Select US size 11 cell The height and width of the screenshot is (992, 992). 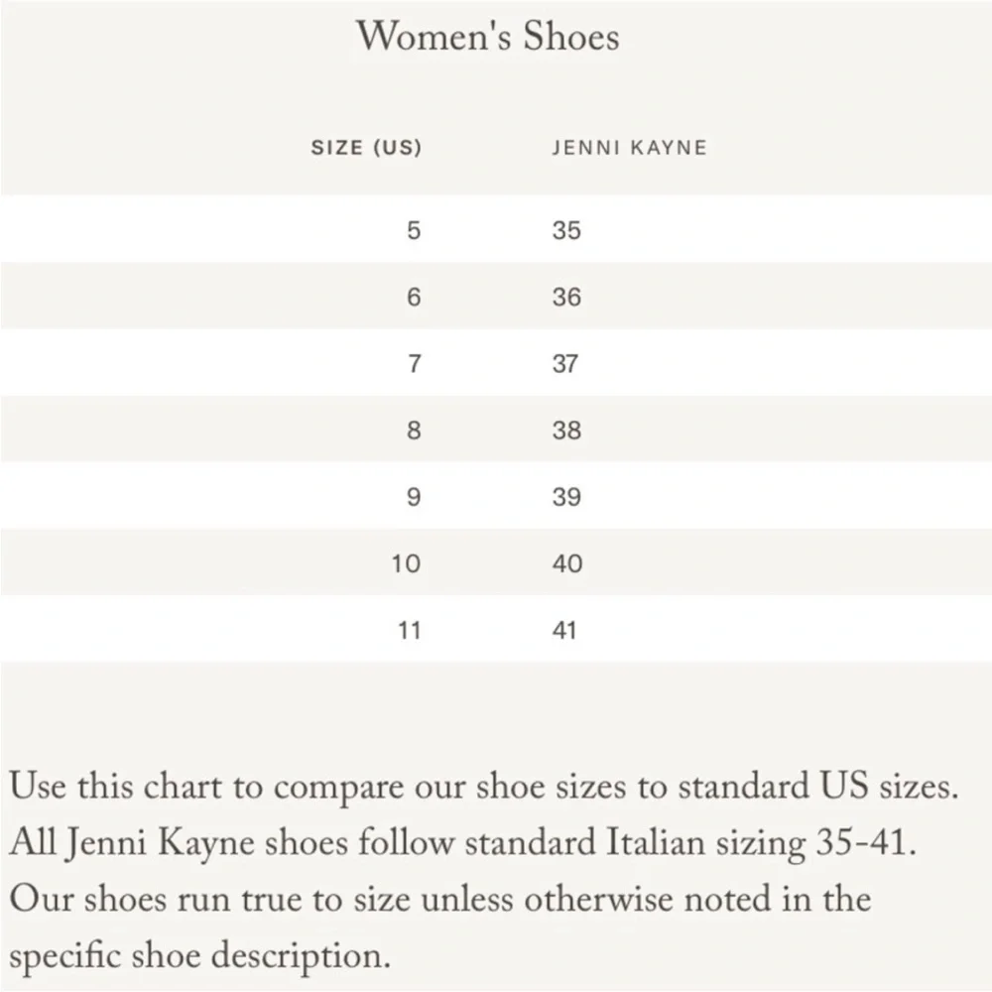[408, 630]
